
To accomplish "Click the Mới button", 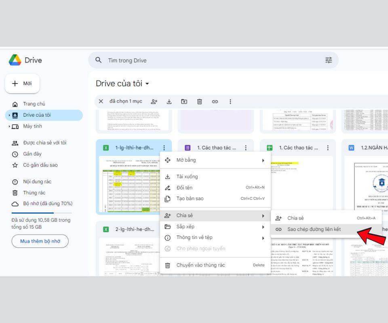I will click(x=22, y=84).
